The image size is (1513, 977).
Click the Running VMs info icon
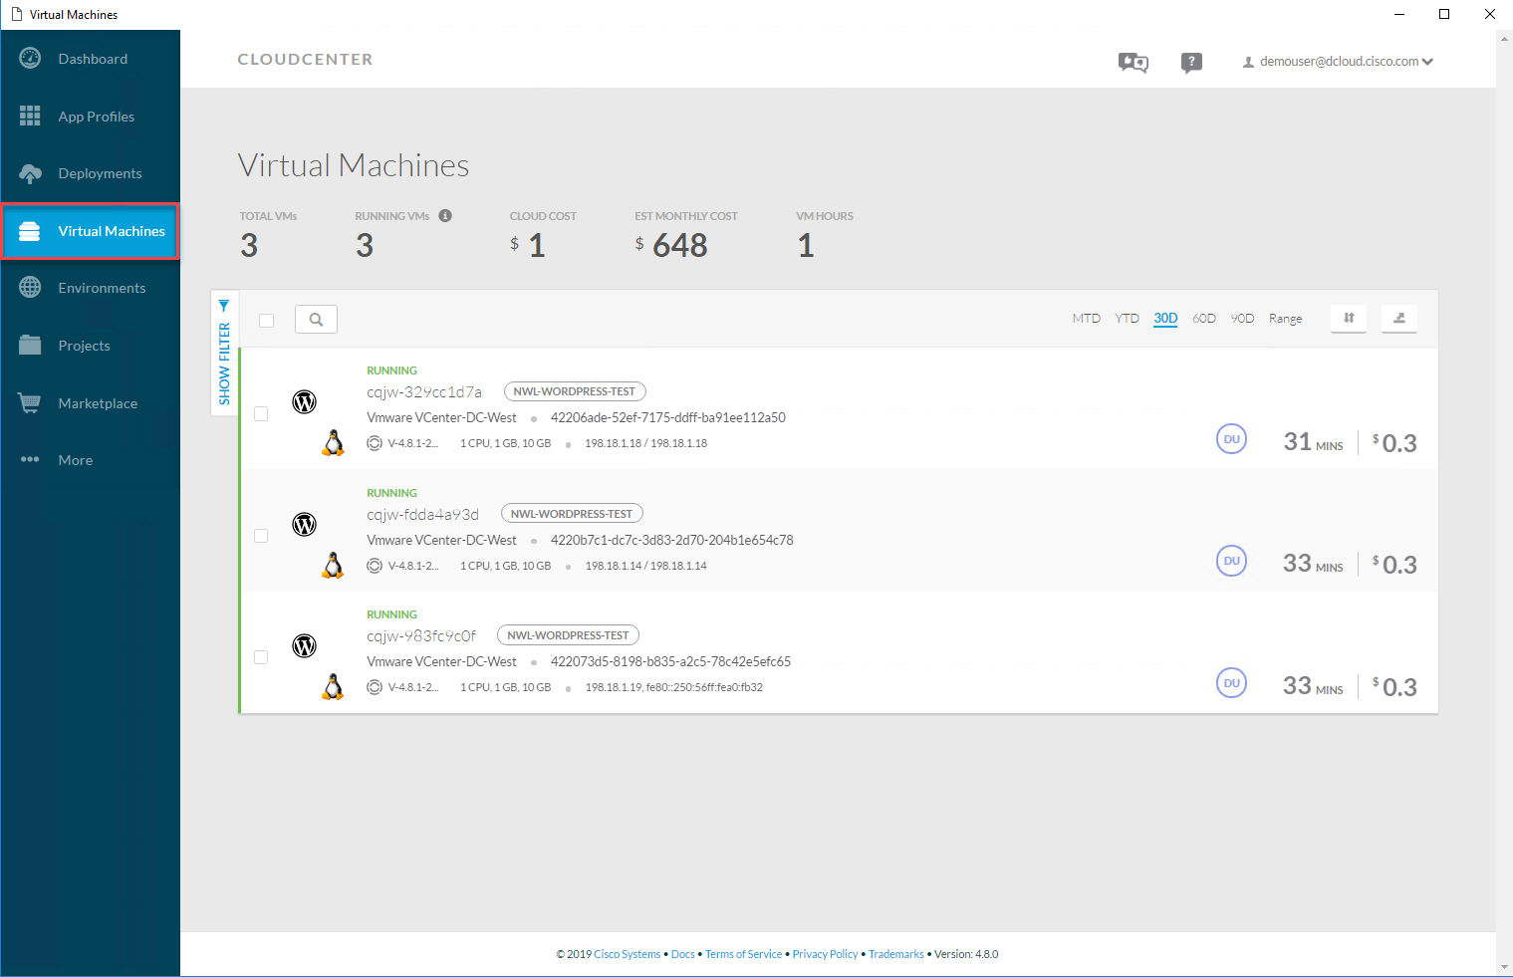point(445,215)
